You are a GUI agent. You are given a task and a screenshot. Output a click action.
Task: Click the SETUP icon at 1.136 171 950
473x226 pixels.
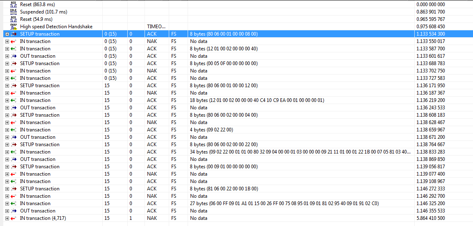14,86
